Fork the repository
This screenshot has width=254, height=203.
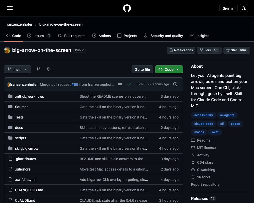209,50
